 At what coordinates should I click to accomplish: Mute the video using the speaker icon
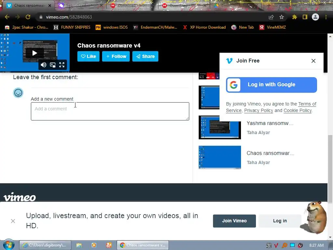tap(44, 65)
